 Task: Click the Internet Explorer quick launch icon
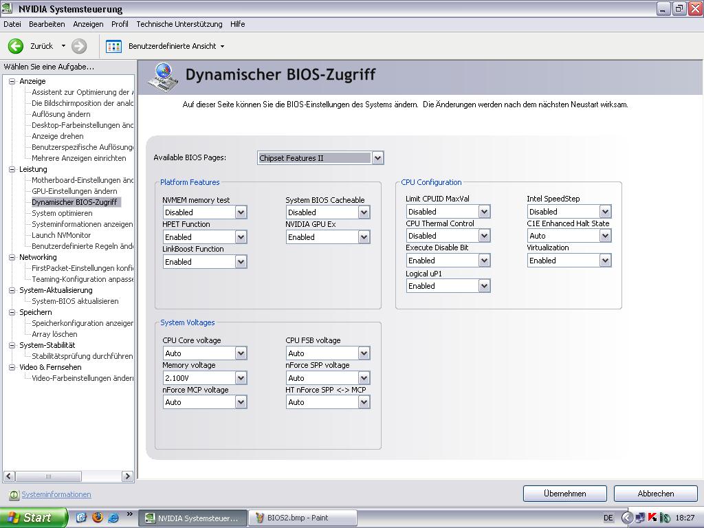click(113, 518)
